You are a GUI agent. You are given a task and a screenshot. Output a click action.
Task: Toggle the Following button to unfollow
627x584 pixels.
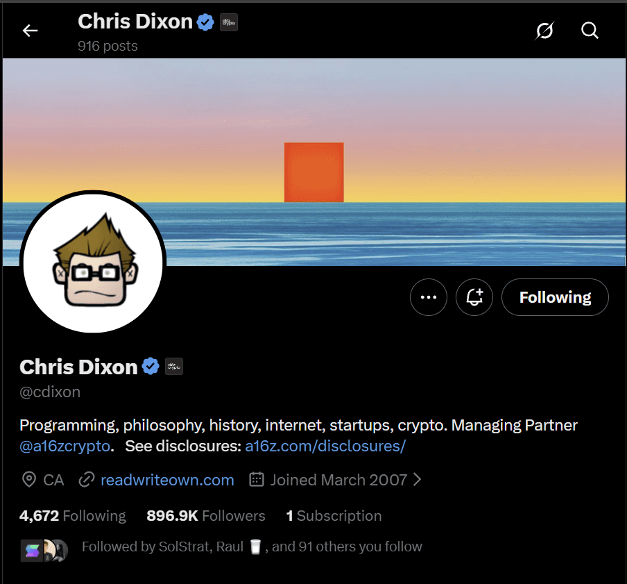pyautogui.click(x=555, y=297)
